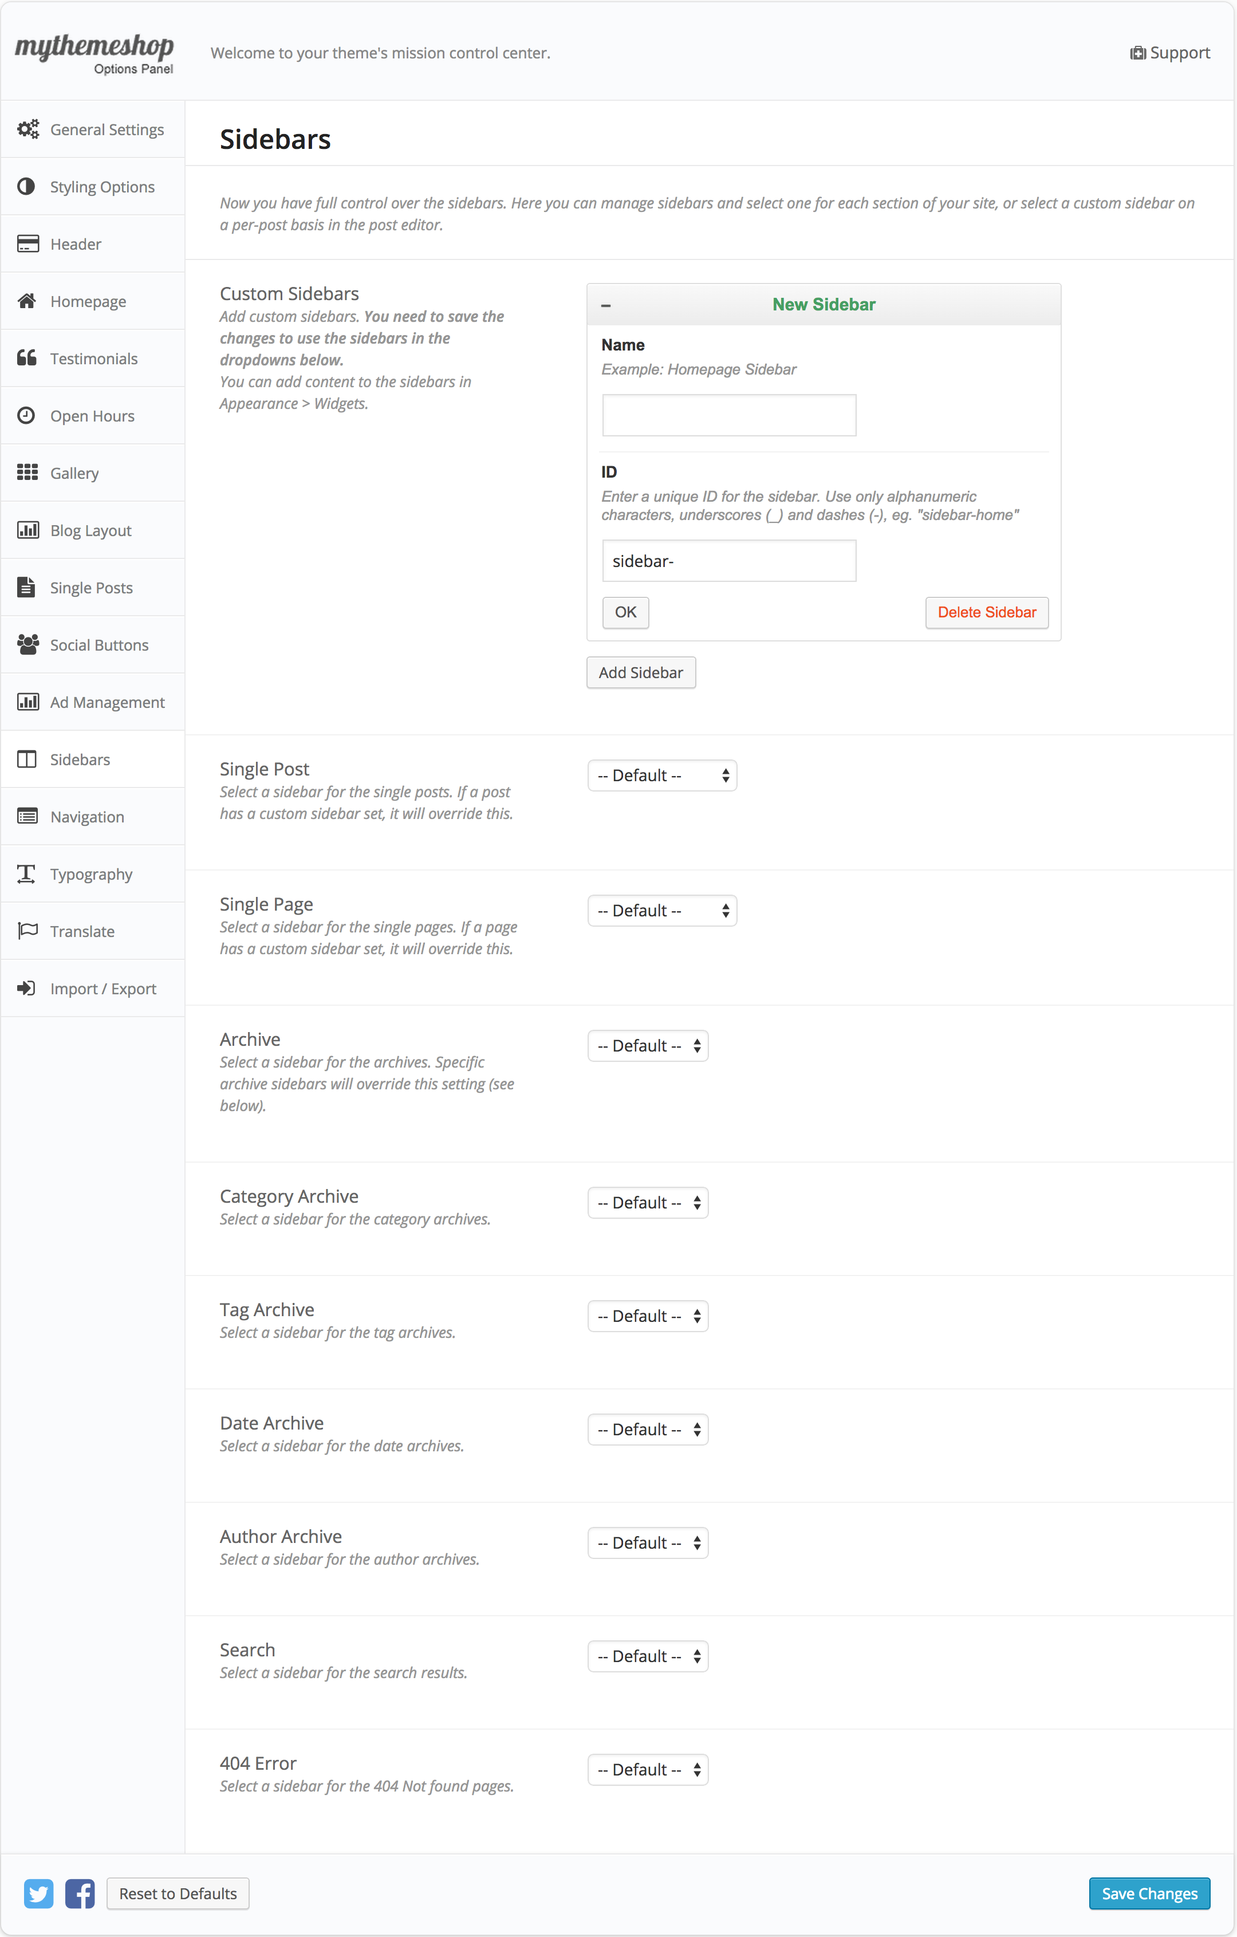Screen dimensions: 1237x1937
Task: Open the Import / Export section
Action: pos(103,989)
